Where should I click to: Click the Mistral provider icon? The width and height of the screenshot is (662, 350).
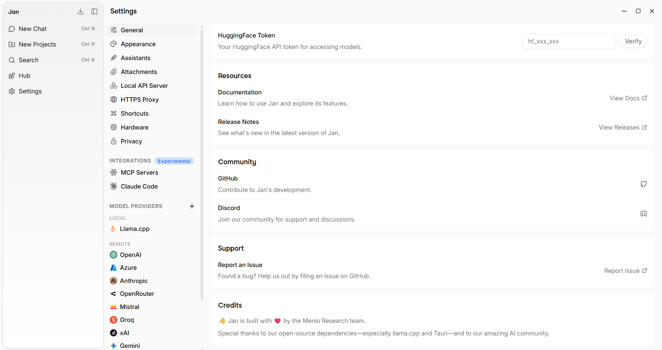point(114,307)
